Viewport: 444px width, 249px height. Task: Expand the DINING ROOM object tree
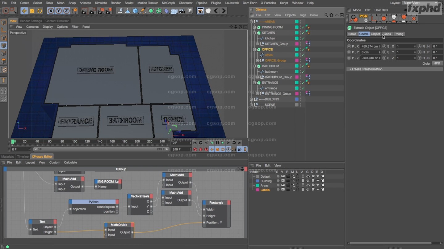click(255, 27)
